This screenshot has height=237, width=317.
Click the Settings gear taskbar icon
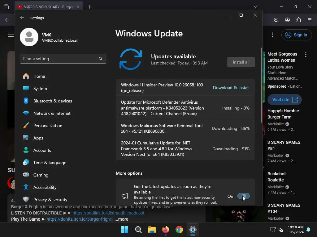click(x=193, y=230)
